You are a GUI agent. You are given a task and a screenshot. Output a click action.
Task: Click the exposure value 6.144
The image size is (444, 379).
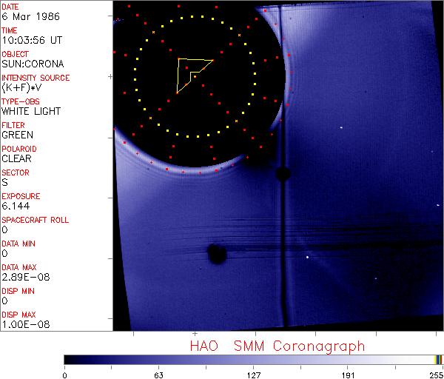(x=15, y=206)
